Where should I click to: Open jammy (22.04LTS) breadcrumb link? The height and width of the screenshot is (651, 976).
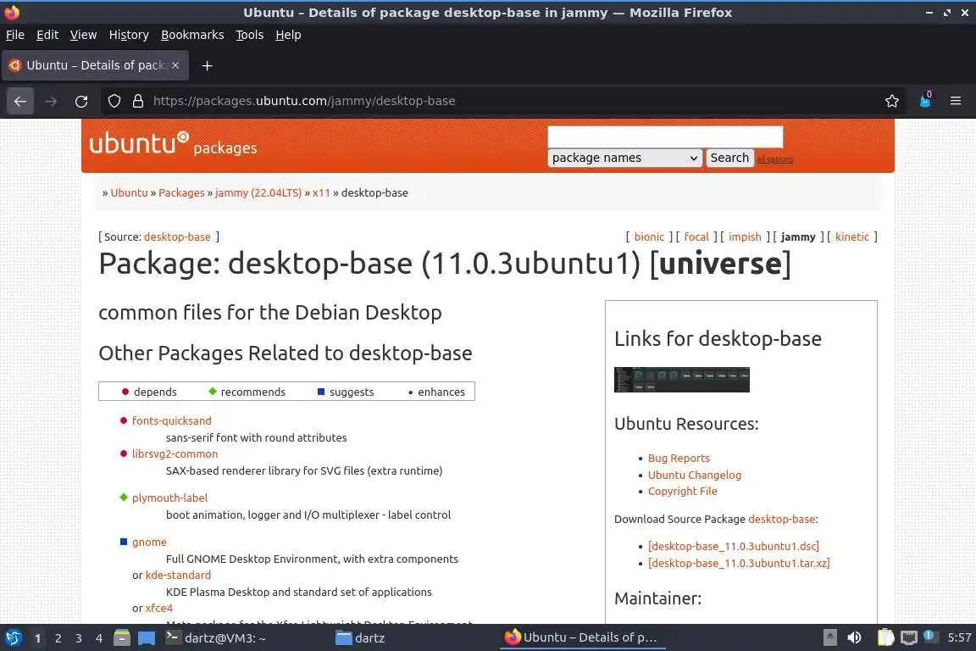coord(258,192)
